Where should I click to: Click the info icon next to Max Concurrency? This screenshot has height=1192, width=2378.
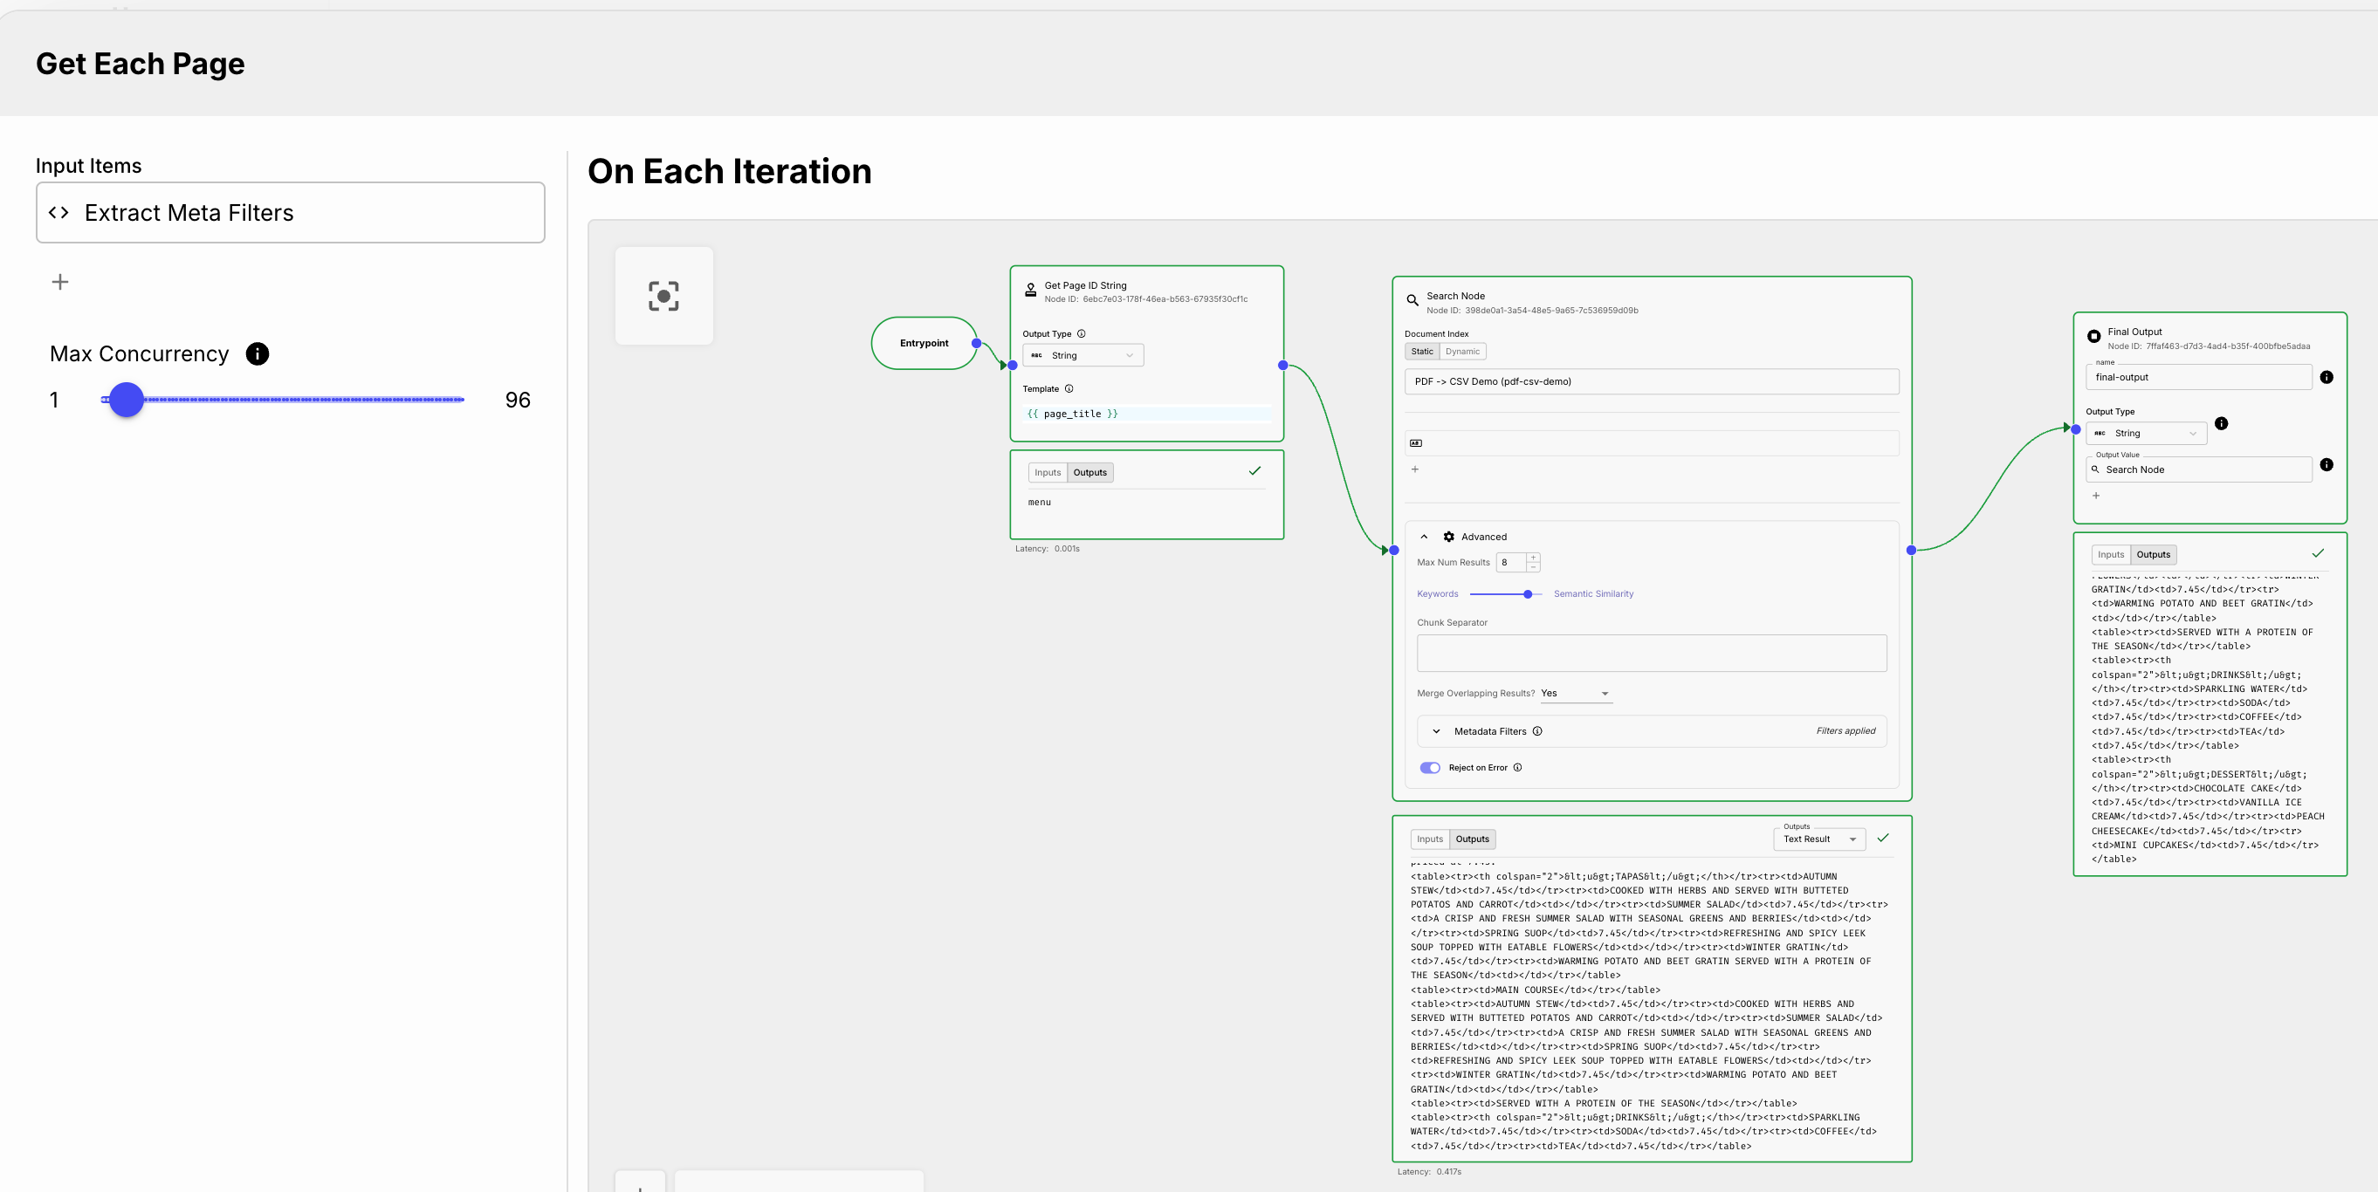point(257,353)
